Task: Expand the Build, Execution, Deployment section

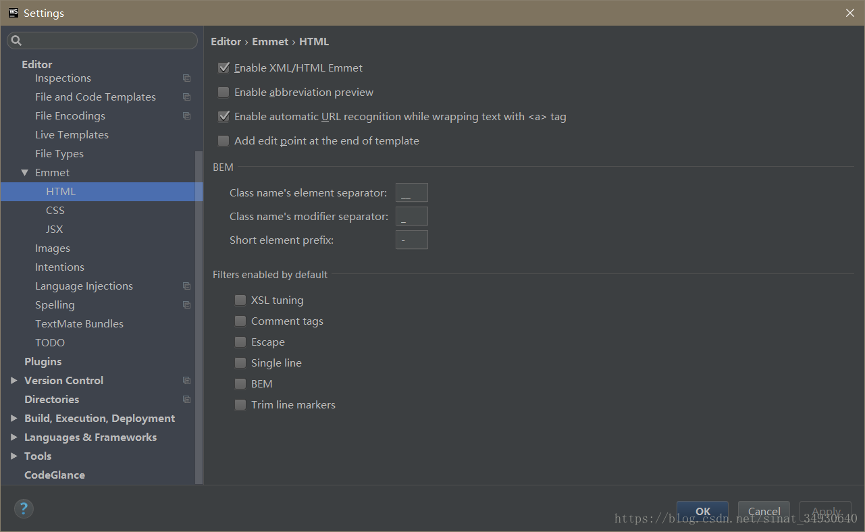Action: [x=14, y=418]
